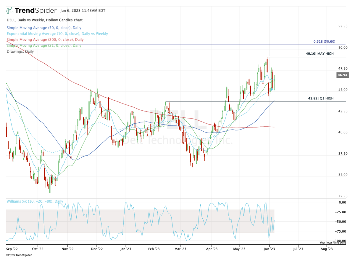Click the Your local time zone link
Image resolution: width=355 pixels, height=258 pixels.
point(333,243)
